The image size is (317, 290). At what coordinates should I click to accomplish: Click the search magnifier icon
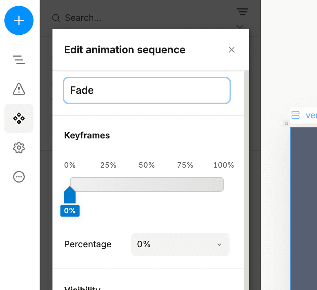(x=55, y=18)
